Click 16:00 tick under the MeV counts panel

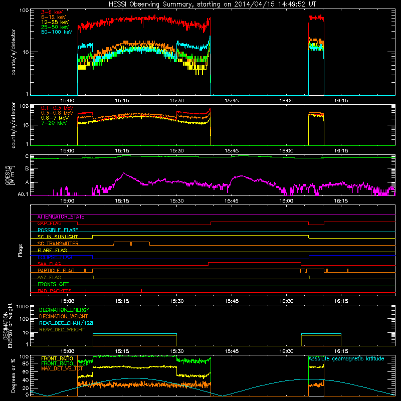coord(286,151)
